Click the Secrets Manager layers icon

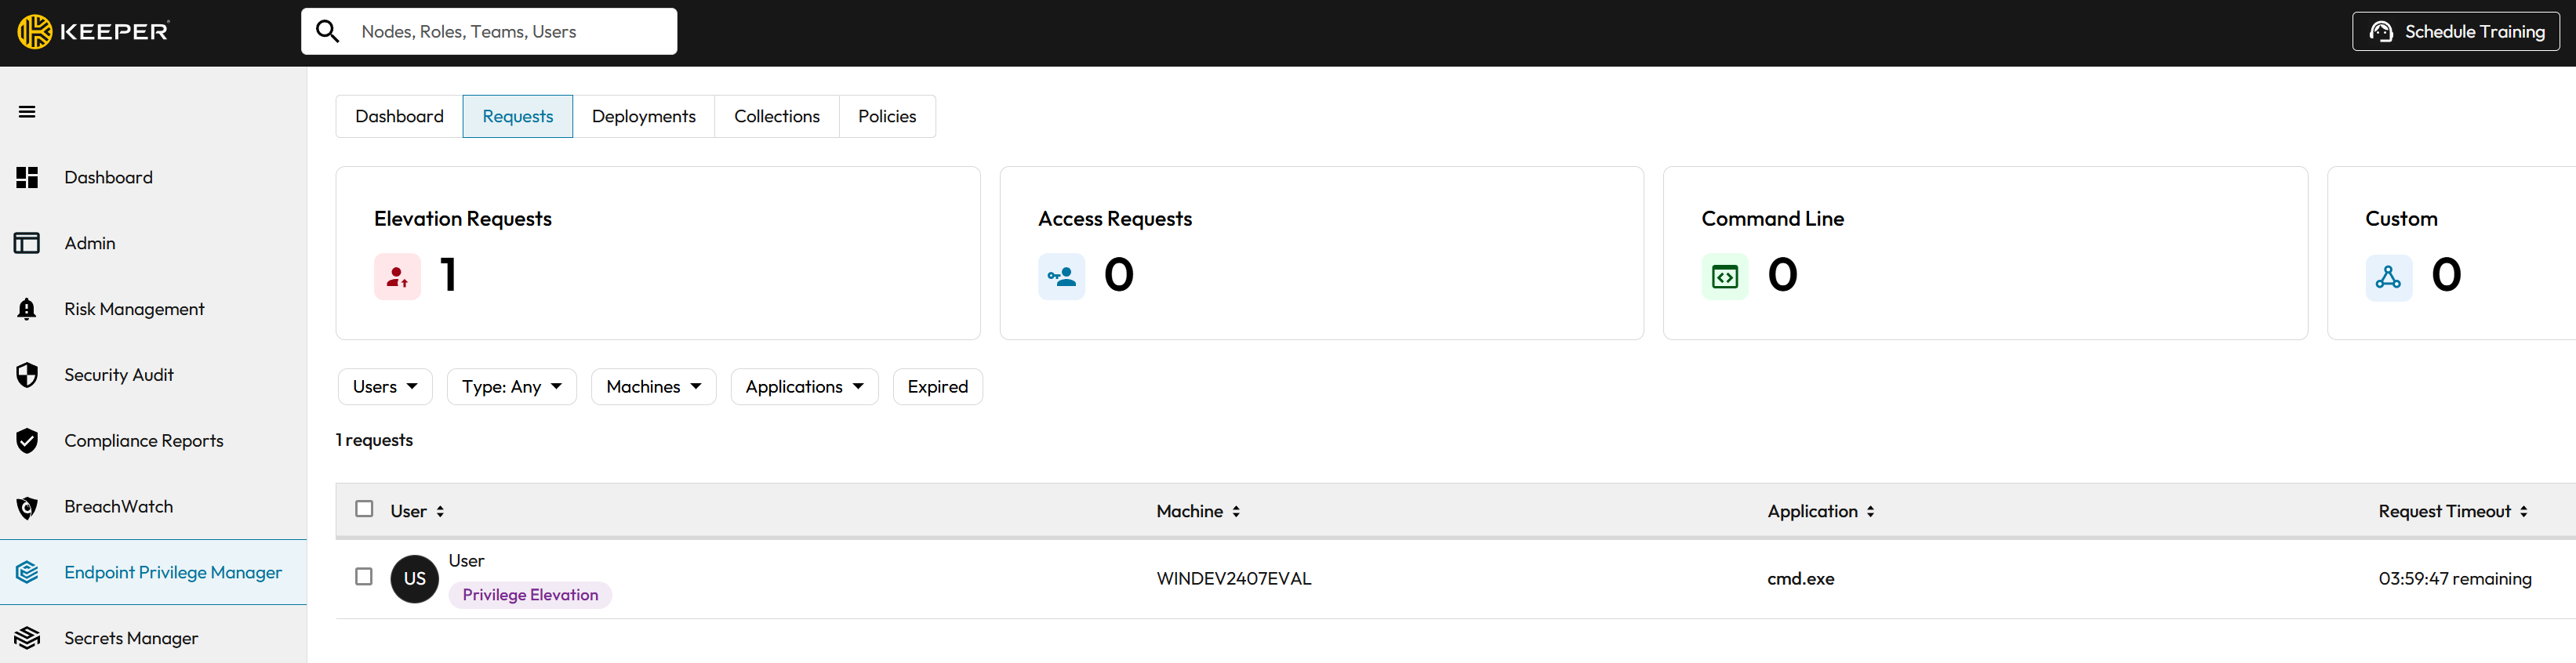(27, 638)
